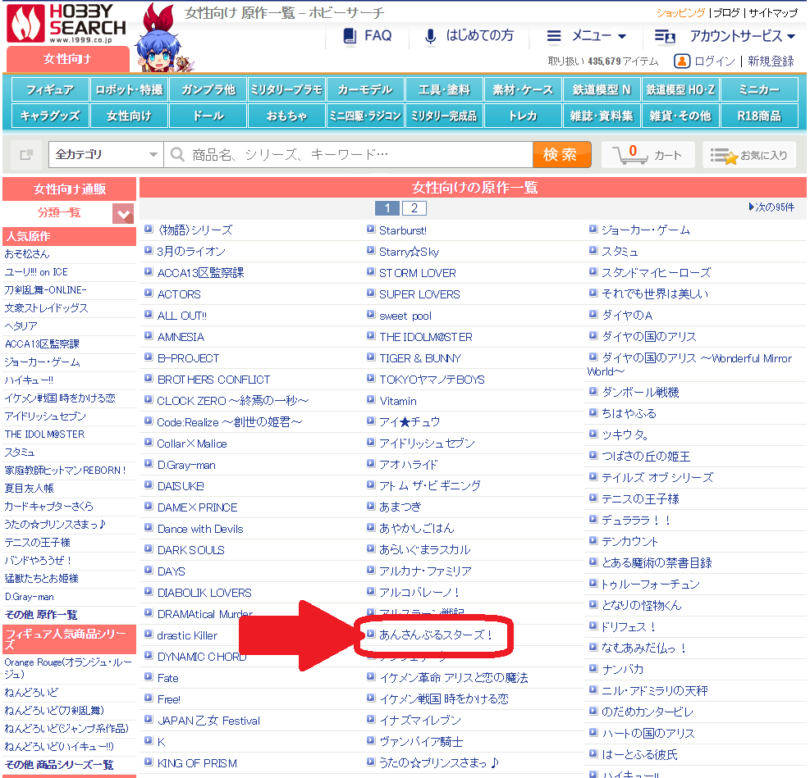Open the お気に入り favorites list button
The height and width of the screenshot is (778, 810).
749,155
